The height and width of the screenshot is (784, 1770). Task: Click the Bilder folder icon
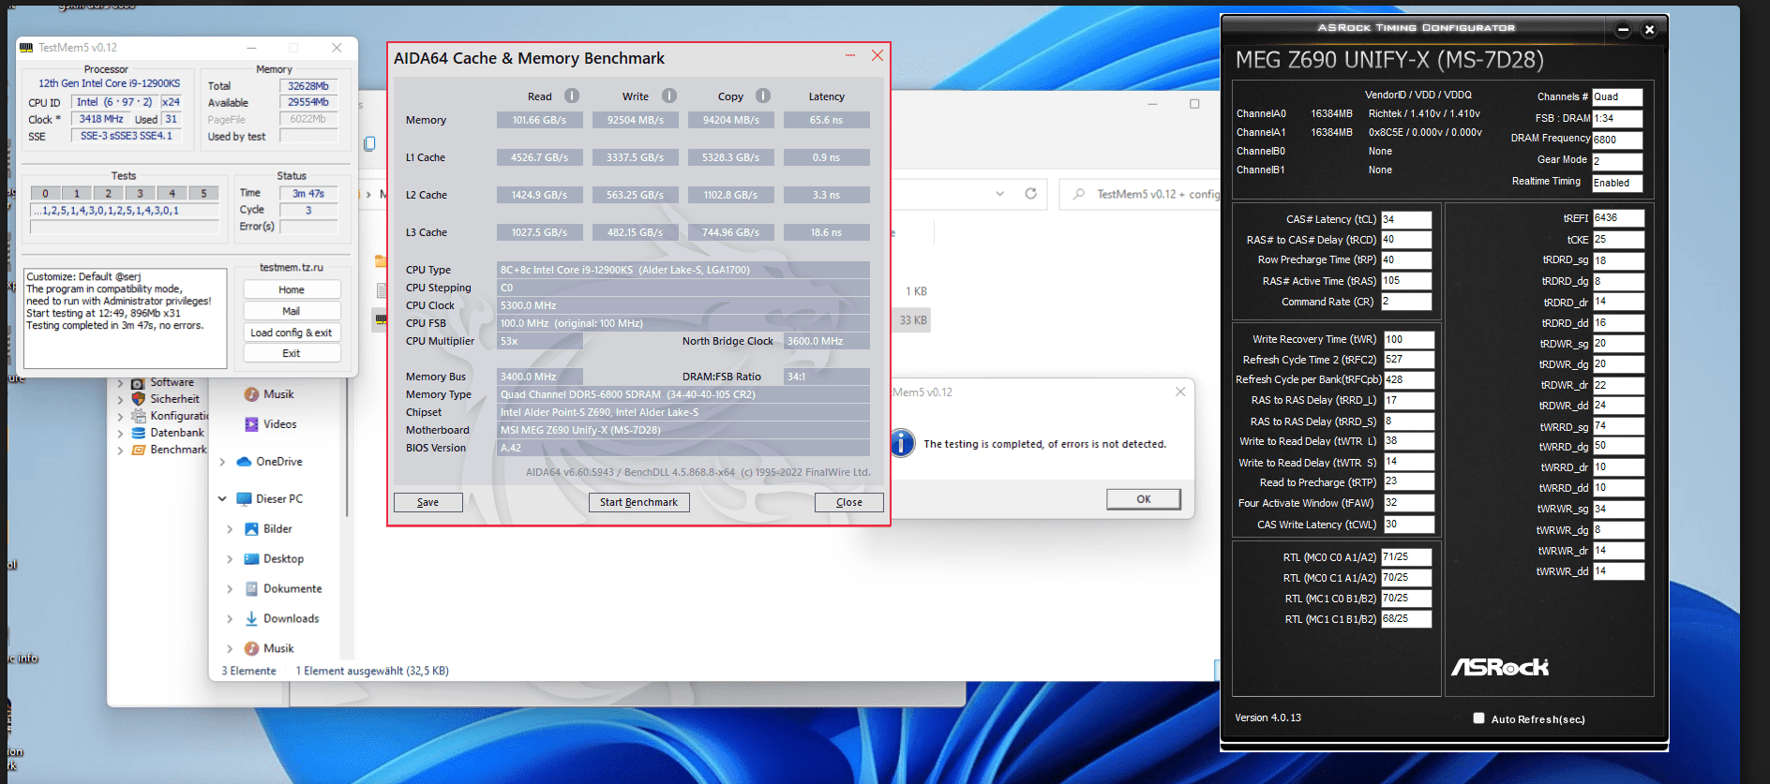click(x=251, y=529)
